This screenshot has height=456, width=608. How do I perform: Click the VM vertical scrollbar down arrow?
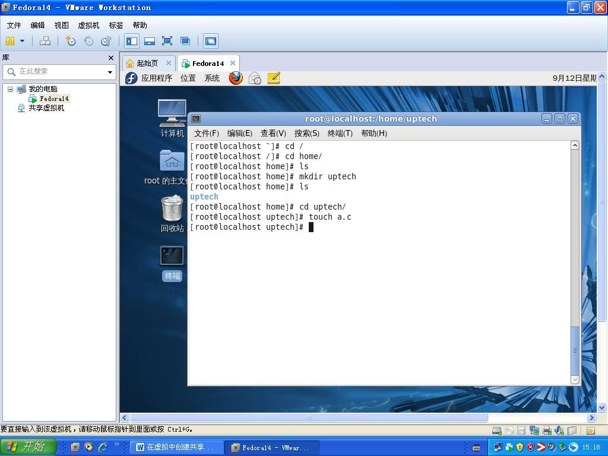pos(602,407)
